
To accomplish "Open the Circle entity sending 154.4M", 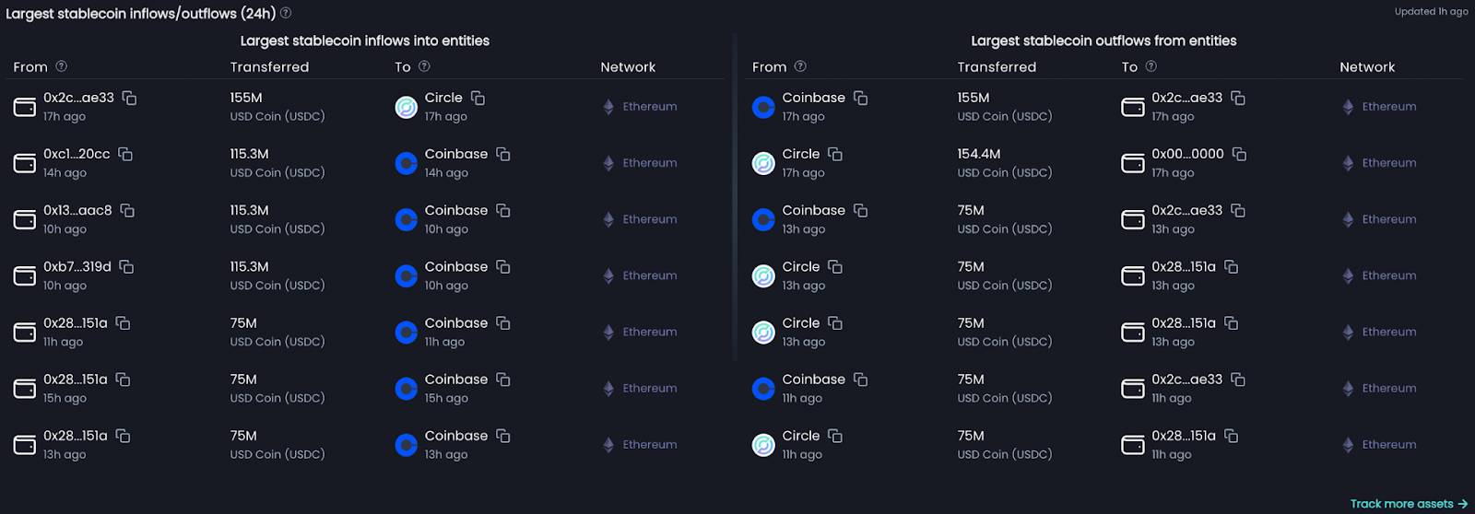I will (800, 154).
